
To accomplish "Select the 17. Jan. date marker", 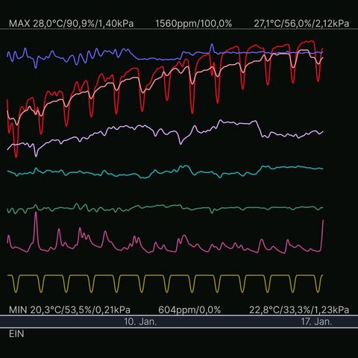I will (x=316, y=321).
